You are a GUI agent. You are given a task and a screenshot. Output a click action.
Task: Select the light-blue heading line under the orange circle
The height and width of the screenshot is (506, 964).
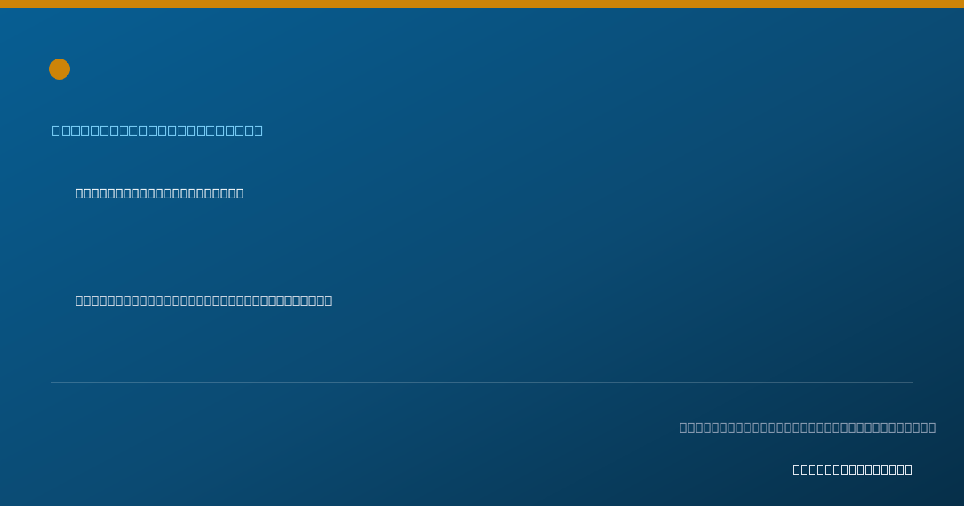[x=157, y=130]
